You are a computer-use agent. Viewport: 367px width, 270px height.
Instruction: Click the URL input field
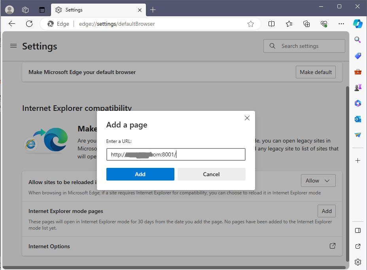176,154
